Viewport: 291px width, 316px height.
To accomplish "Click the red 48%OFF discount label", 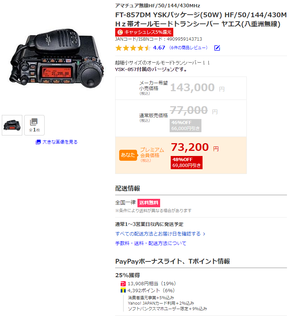I will 186,163.
